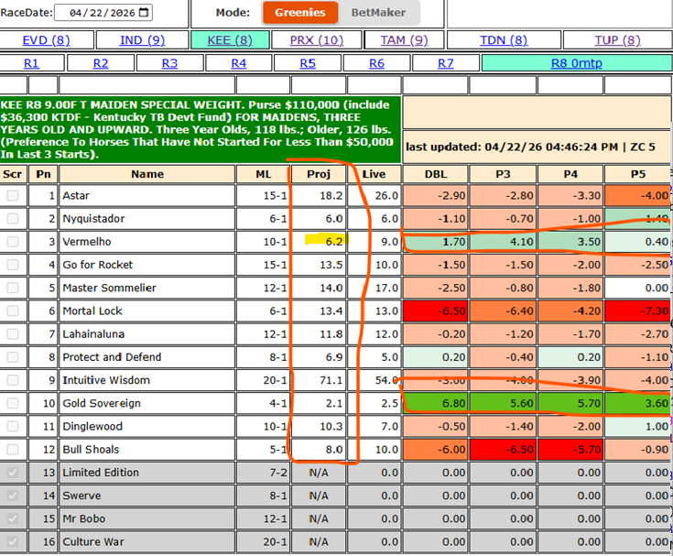Click Vermelho's Proj value 6.2

[x=334, y=242]
